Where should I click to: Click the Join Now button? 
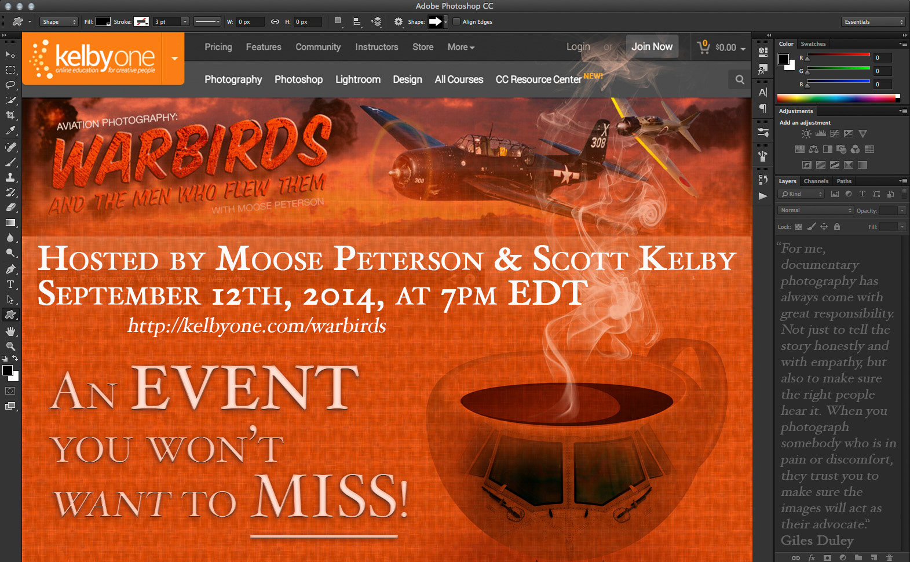click(x=652, y=46)
